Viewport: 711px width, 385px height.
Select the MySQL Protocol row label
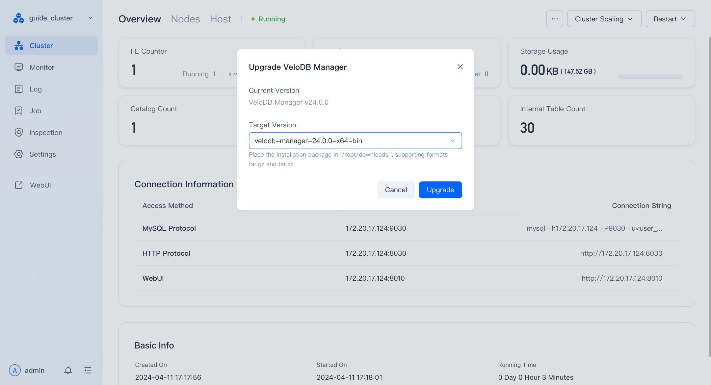pos(169,228)
